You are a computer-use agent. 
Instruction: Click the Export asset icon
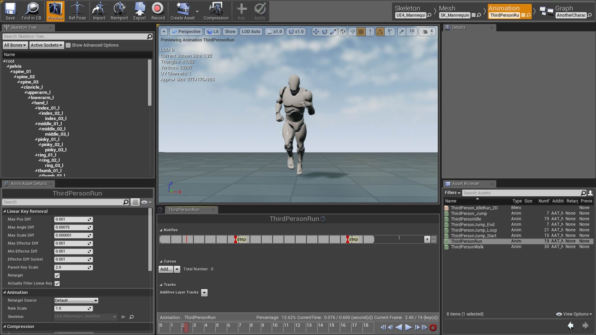point(139,11)
